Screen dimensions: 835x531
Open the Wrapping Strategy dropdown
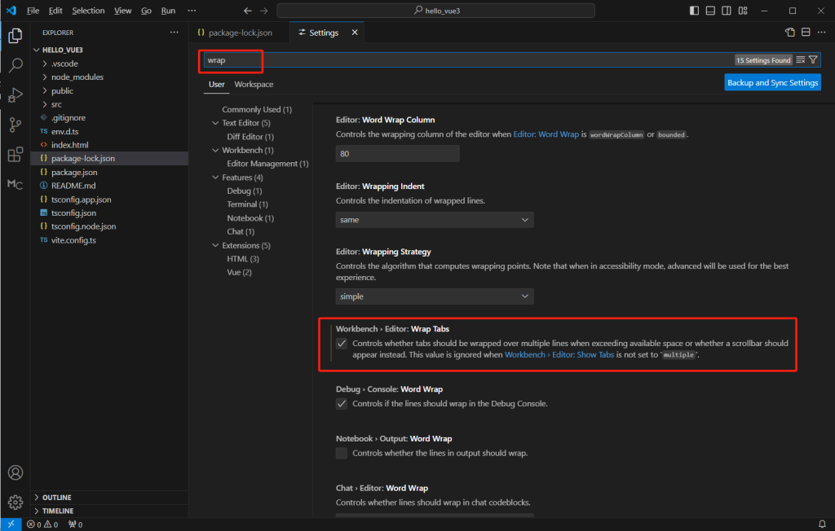(x=435, y=296)
